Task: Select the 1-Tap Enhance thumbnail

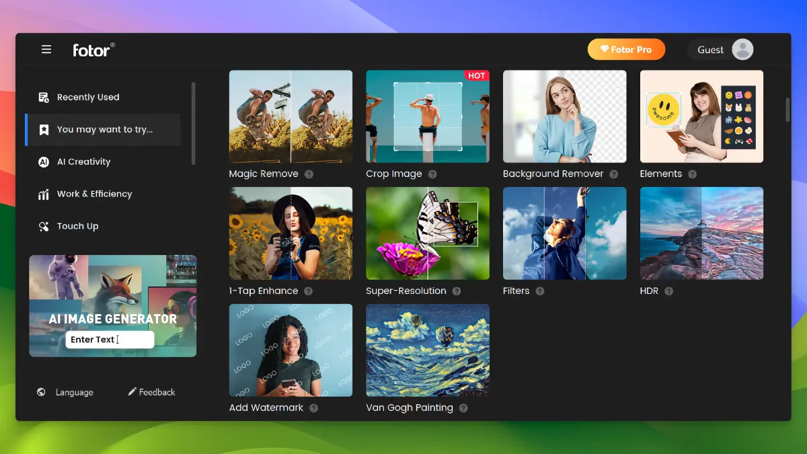Action: click(291, 233)
